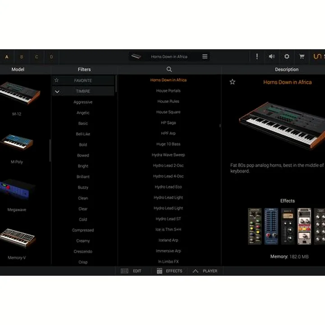This screenshot has height=325, width=325.
Task: Click the PLAYER arpeggio icon
Action: (x=195, y=271)
